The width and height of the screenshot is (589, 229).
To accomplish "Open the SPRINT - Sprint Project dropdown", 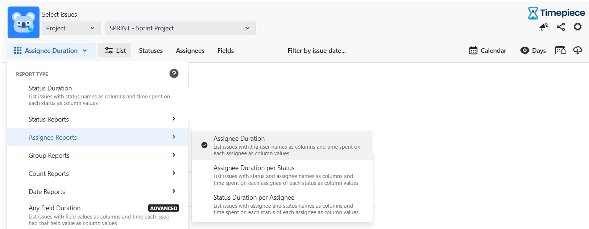I will tap(181, 28).
